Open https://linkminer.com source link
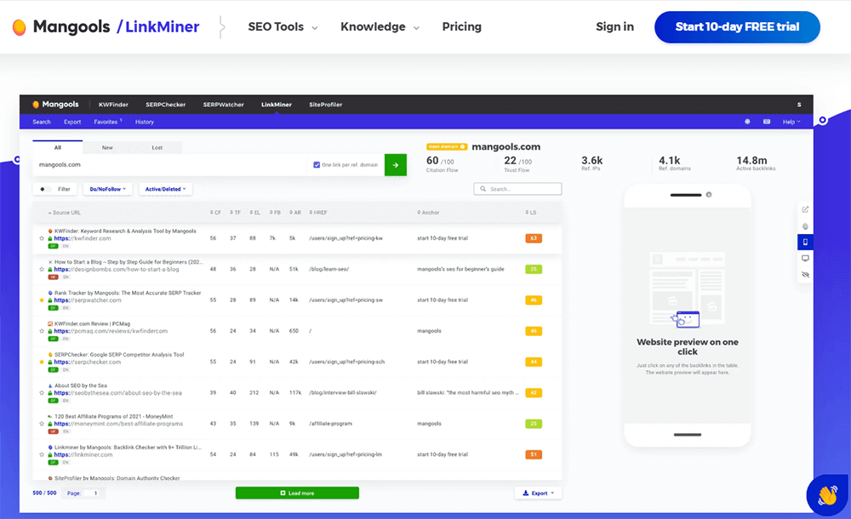 tap(83, 455)
